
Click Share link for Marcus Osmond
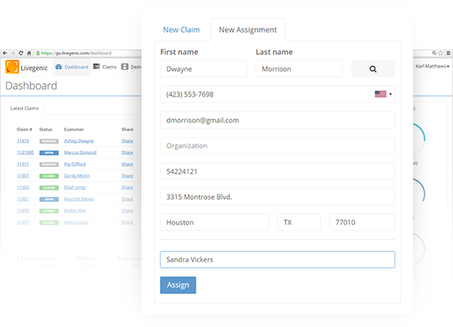127,153
